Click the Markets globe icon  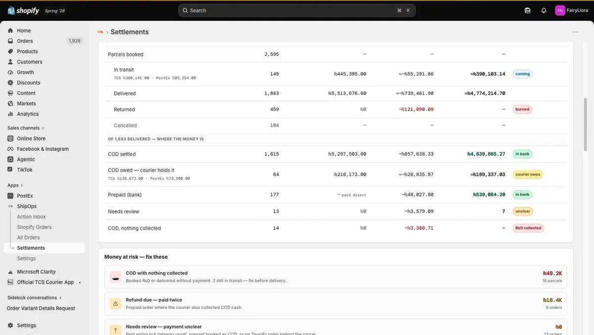point(10,104)
